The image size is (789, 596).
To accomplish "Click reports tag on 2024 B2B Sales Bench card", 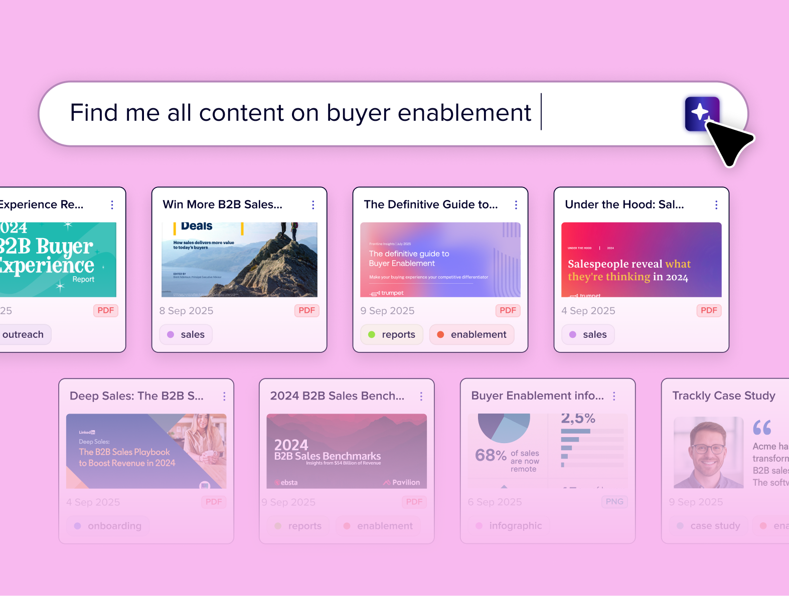I will click(x=298, y=526).
